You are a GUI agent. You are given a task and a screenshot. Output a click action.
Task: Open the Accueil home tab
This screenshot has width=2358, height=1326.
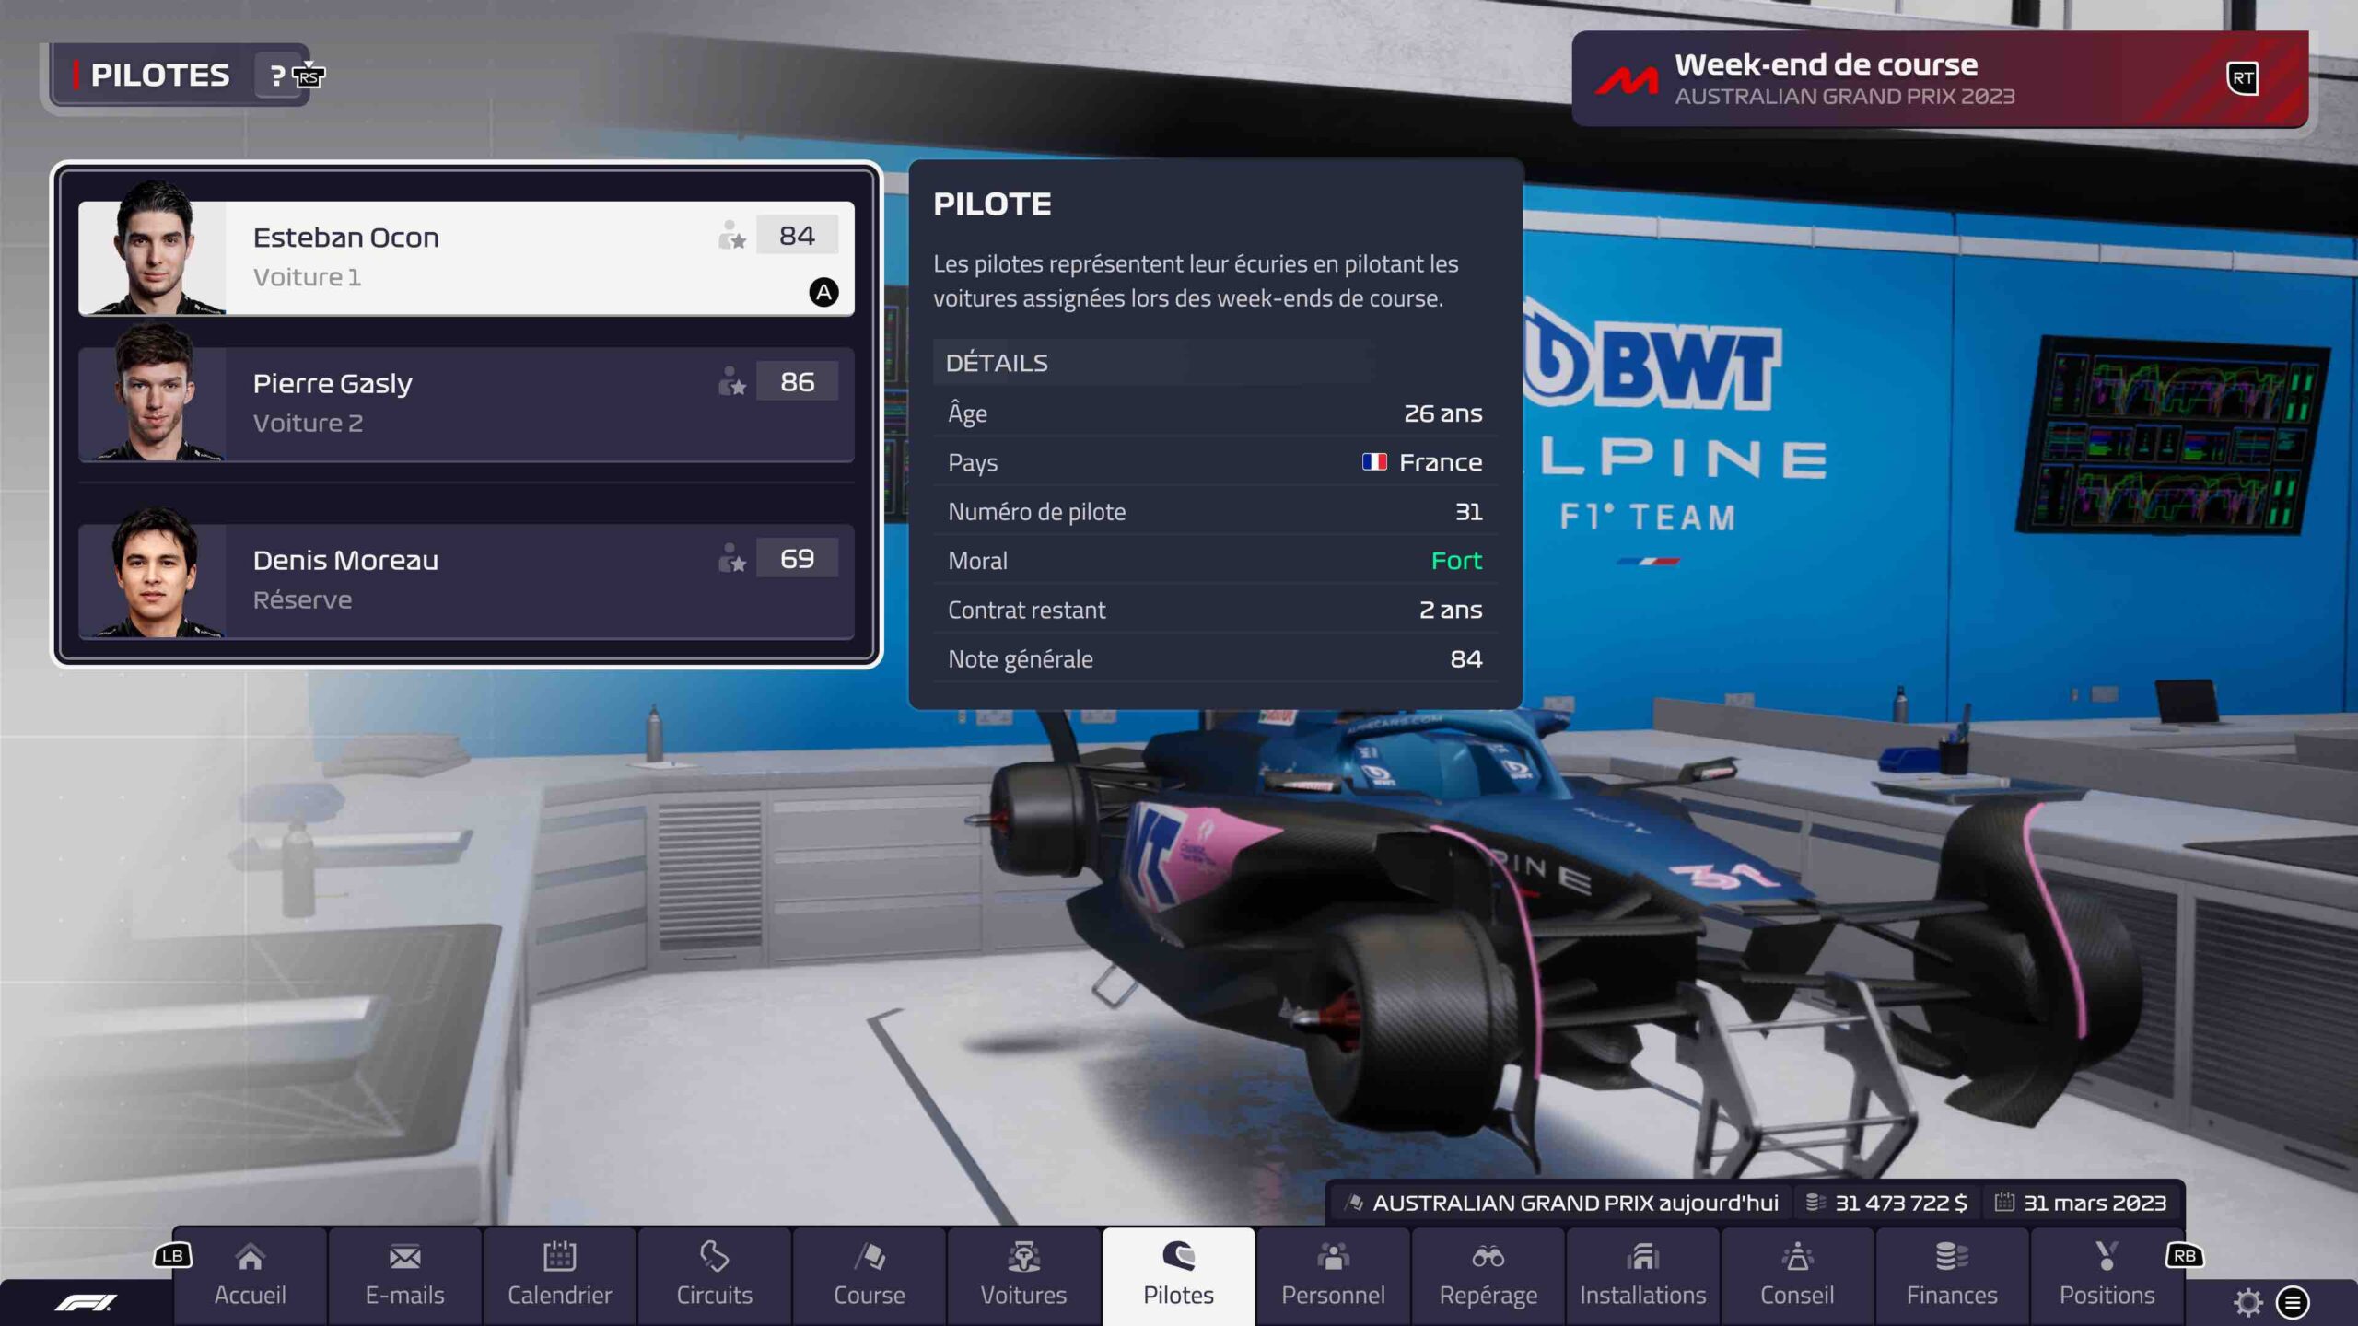click(250, 1275)
